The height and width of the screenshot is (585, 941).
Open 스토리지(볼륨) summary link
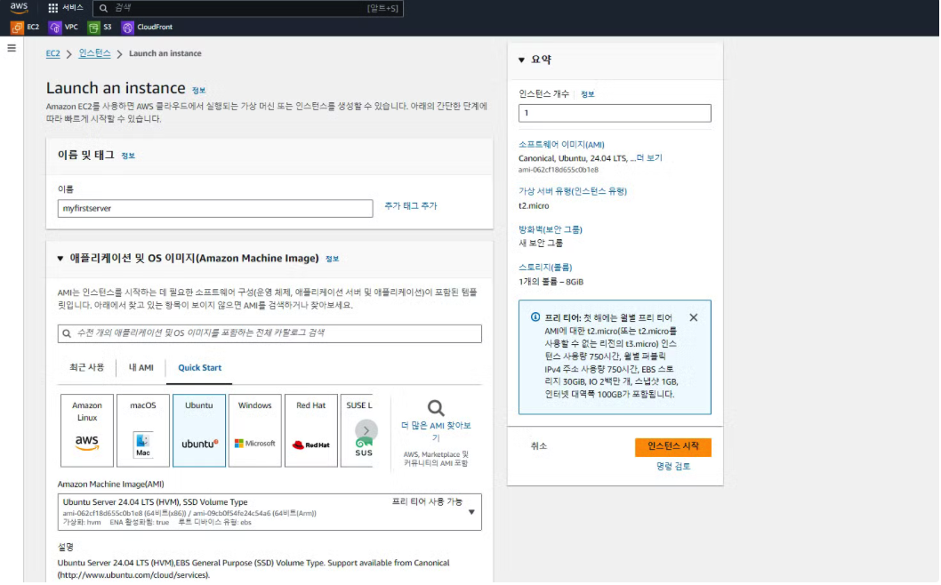tap(545, 268)
